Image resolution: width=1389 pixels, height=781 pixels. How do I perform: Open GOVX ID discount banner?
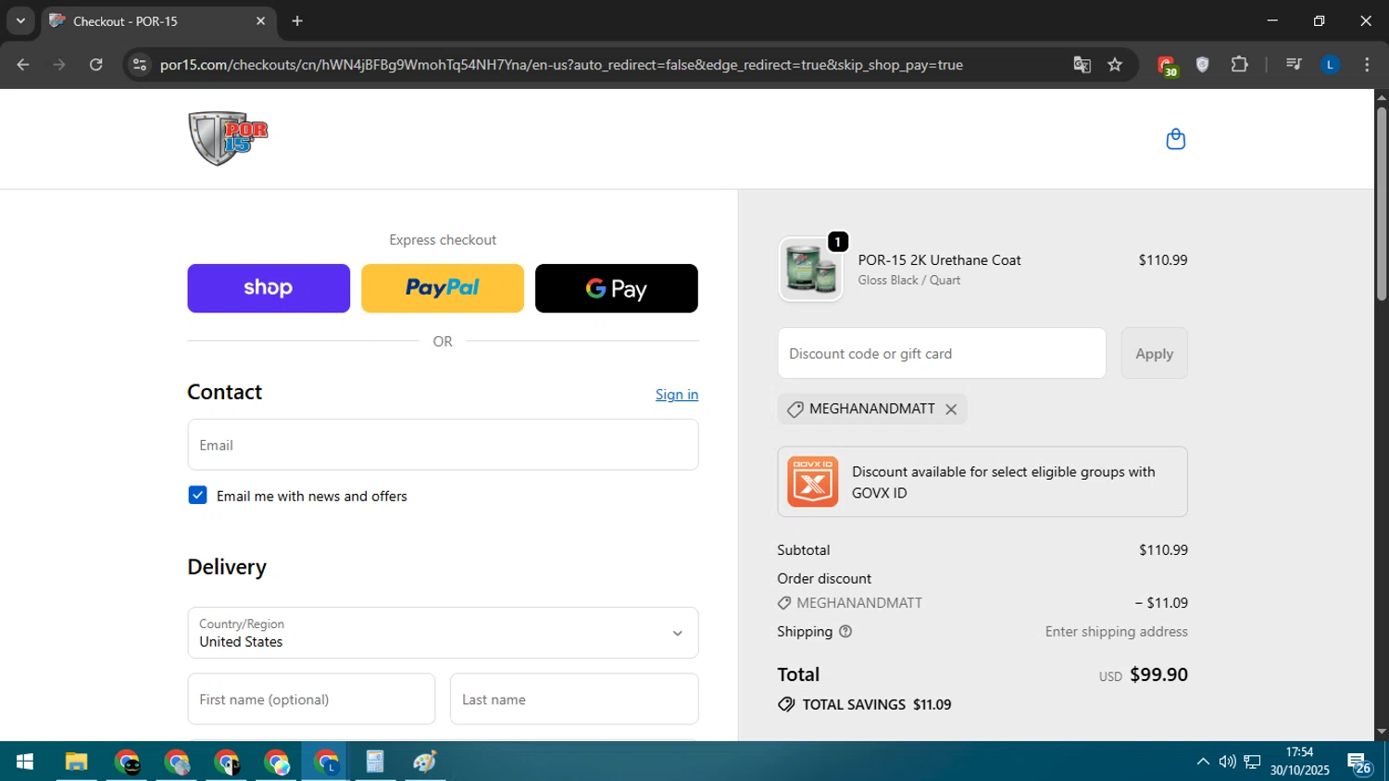click(982, 482)
